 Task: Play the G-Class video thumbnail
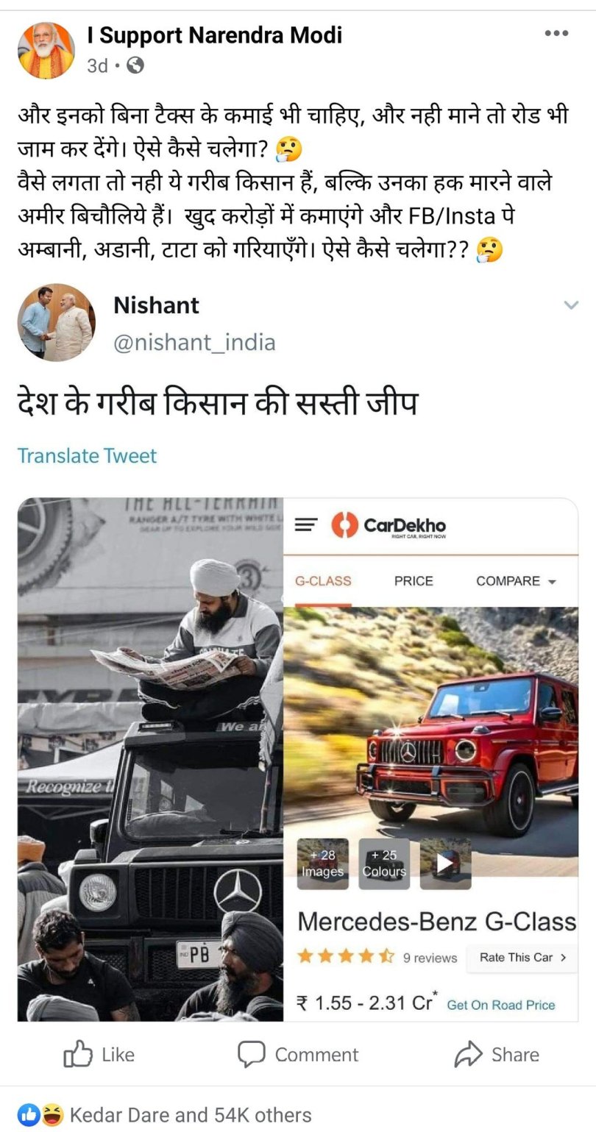point(445,864)
